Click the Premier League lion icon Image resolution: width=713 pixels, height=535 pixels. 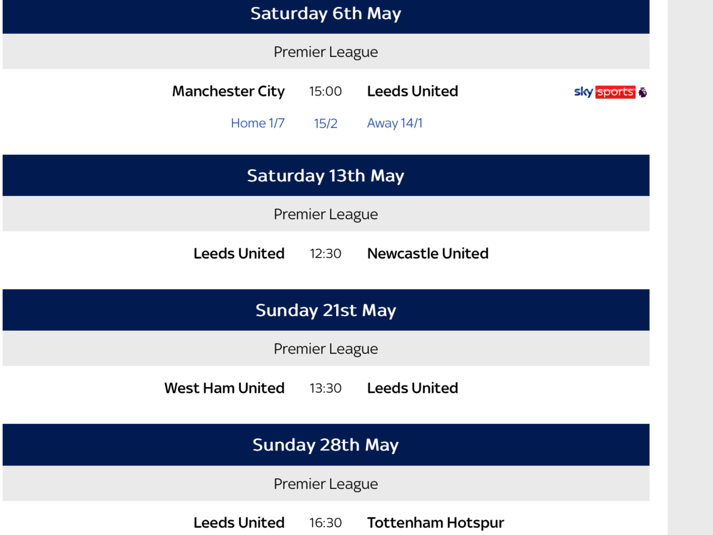[x=643, y=92]
